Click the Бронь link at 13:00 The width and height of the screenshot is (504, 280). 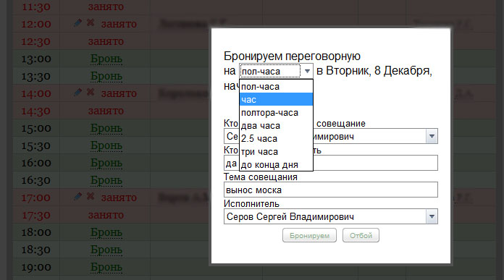pos(106,59)
